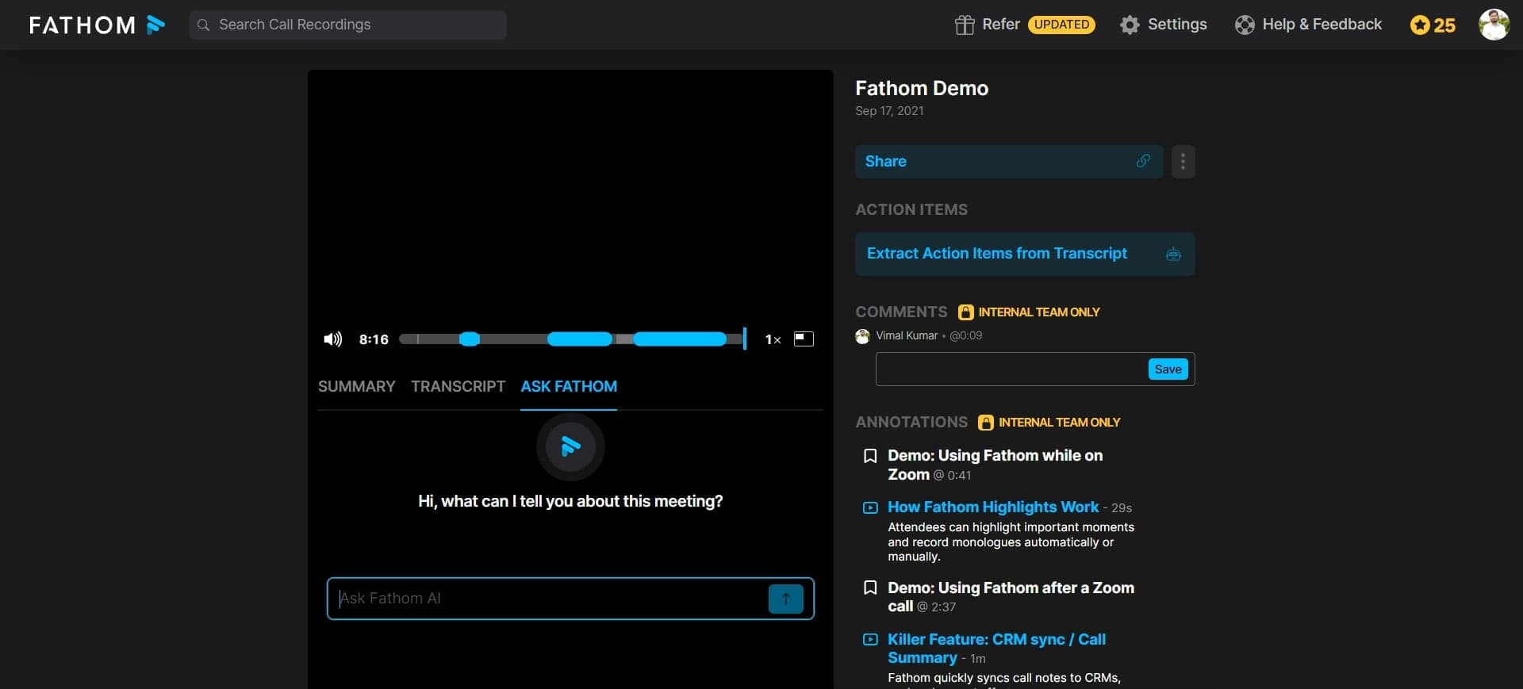Click the video player area
The width and height of the screenshot is (1523, 689).
click(x=570, y=197)
